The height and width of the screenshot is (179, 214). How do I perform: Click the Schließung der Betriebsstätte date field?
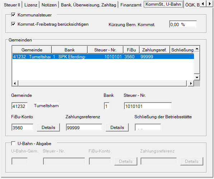(x=148, y=128)
